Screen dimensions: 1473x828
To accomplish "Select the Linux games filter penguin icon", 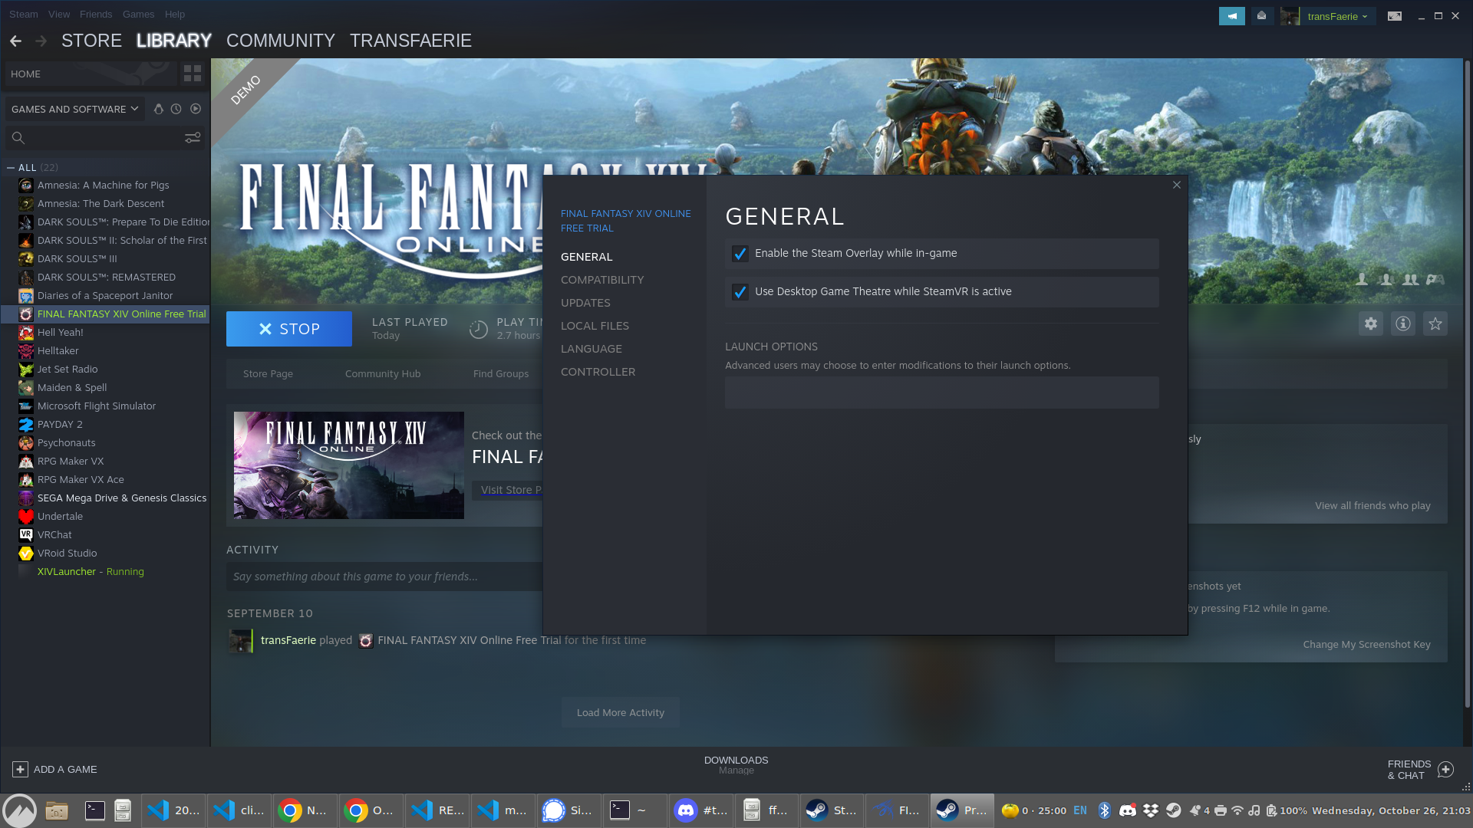I will point(159,109).
